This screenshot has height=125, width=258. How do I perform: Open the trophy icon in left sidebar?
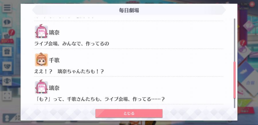[7, 81]
